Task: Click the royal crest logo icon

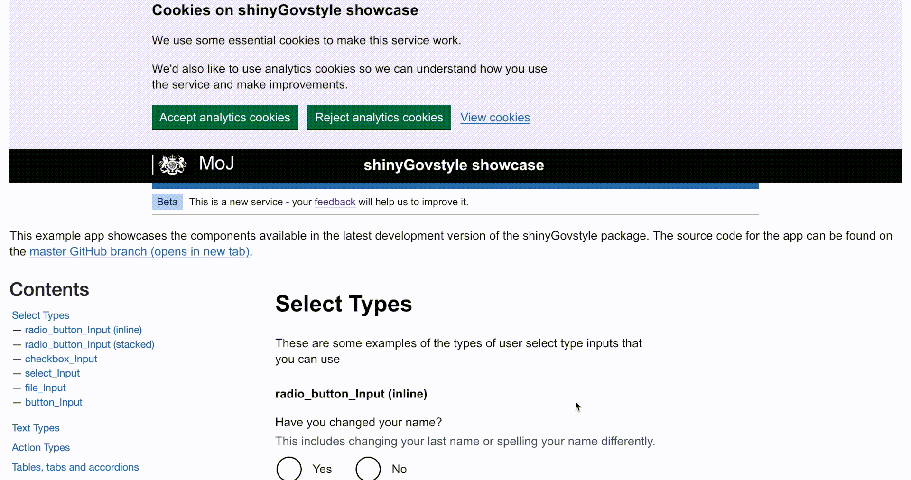Action: [173, 165]
